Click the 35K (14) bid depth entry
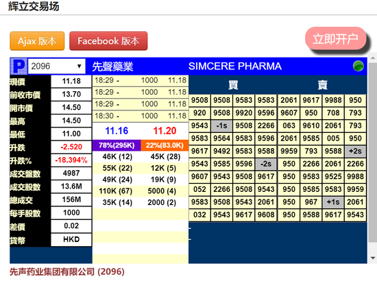This screenshot has height=281, width=377. (117, 203)
